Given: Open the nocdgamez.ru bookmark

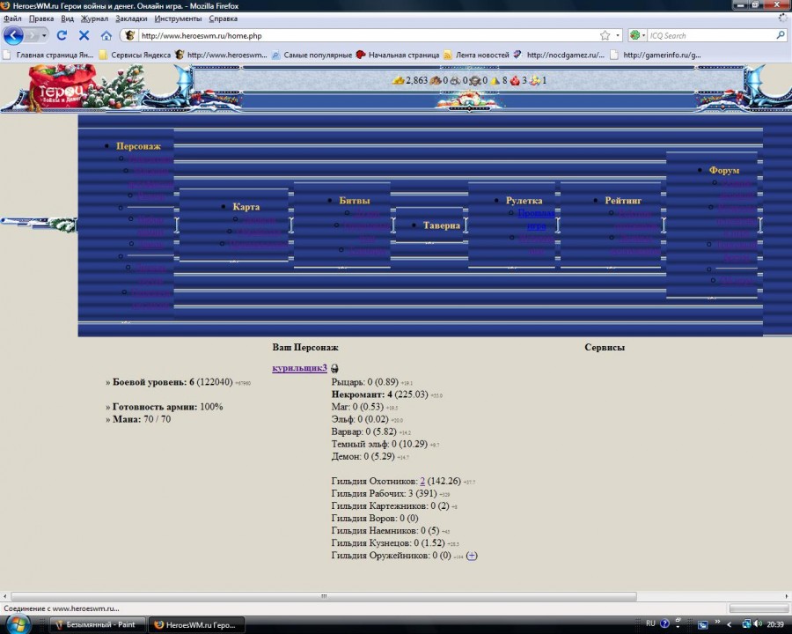Looking at the screenshot, I should pyautogui.click(x=559, y=55).
